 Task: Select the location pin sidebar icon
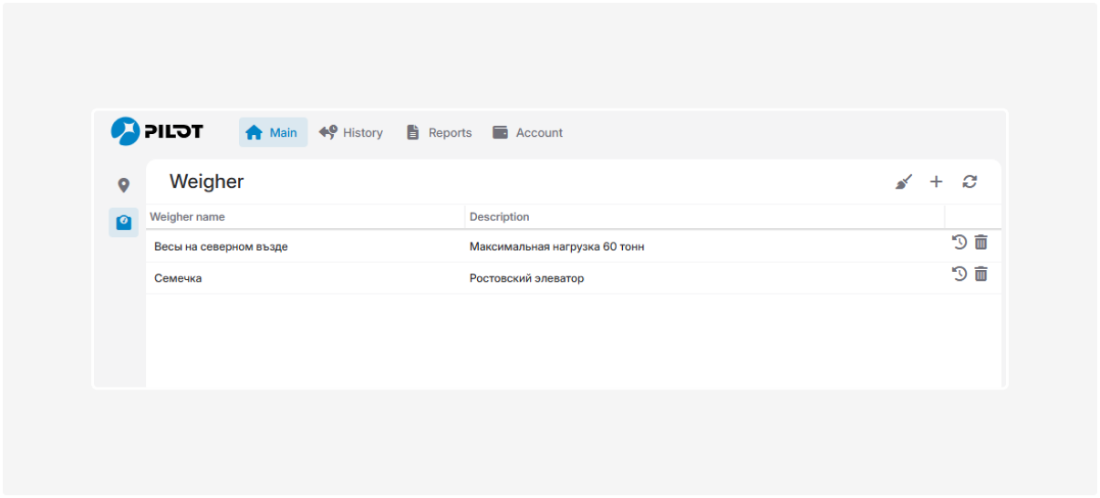tap(124, 185)
